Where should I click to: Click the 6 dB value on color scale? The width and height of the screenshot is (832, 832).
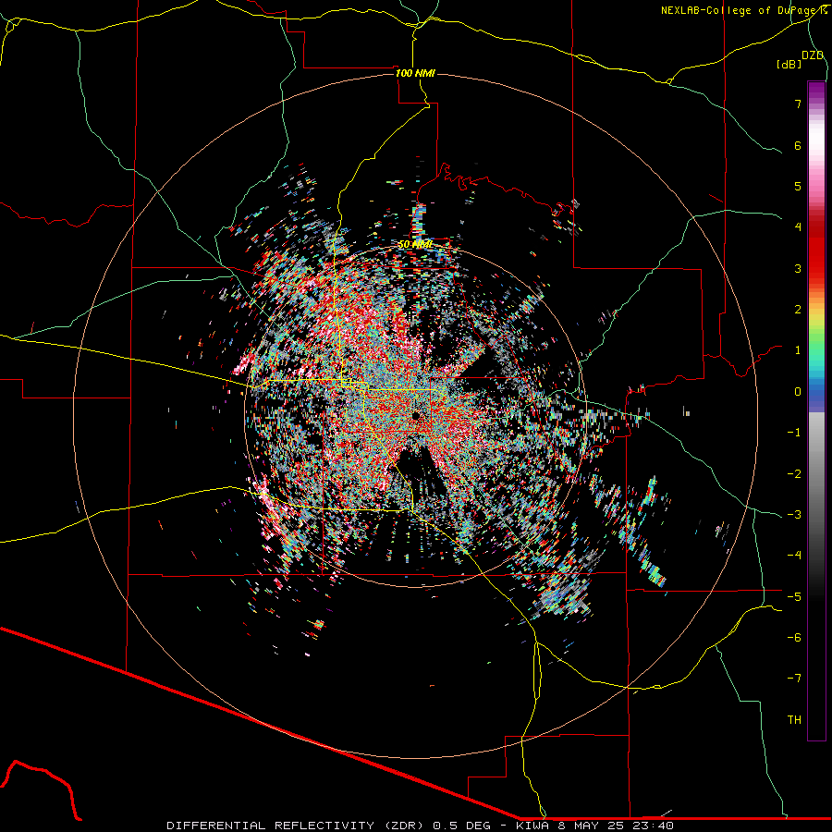[798, 145]
